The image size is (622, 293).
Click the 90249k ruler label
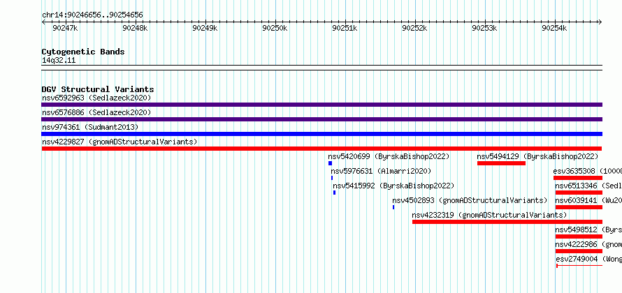point(205,28)
